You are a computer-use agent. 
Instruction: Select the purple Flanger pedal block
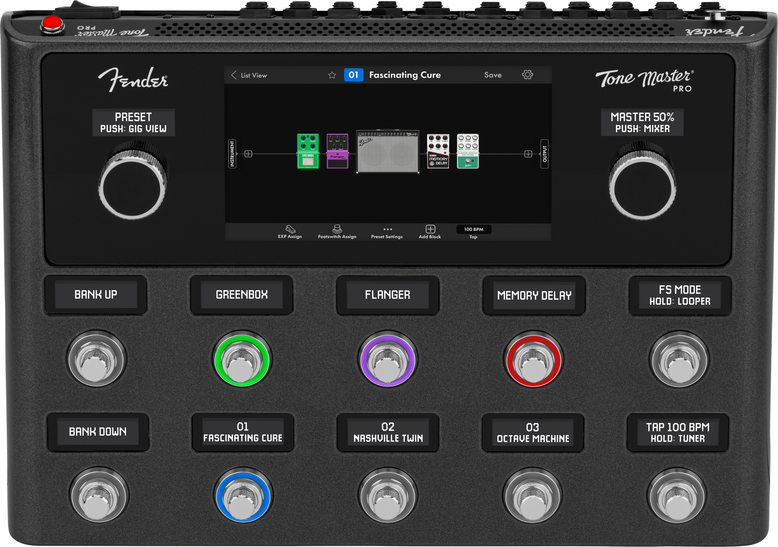337,151
